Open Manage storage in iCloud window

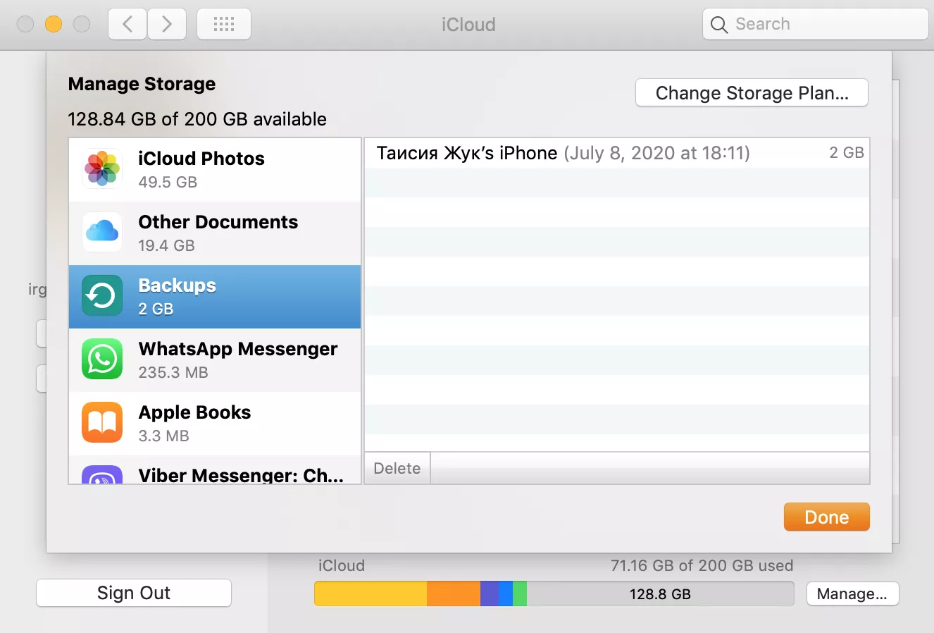(x=852, y=594)
